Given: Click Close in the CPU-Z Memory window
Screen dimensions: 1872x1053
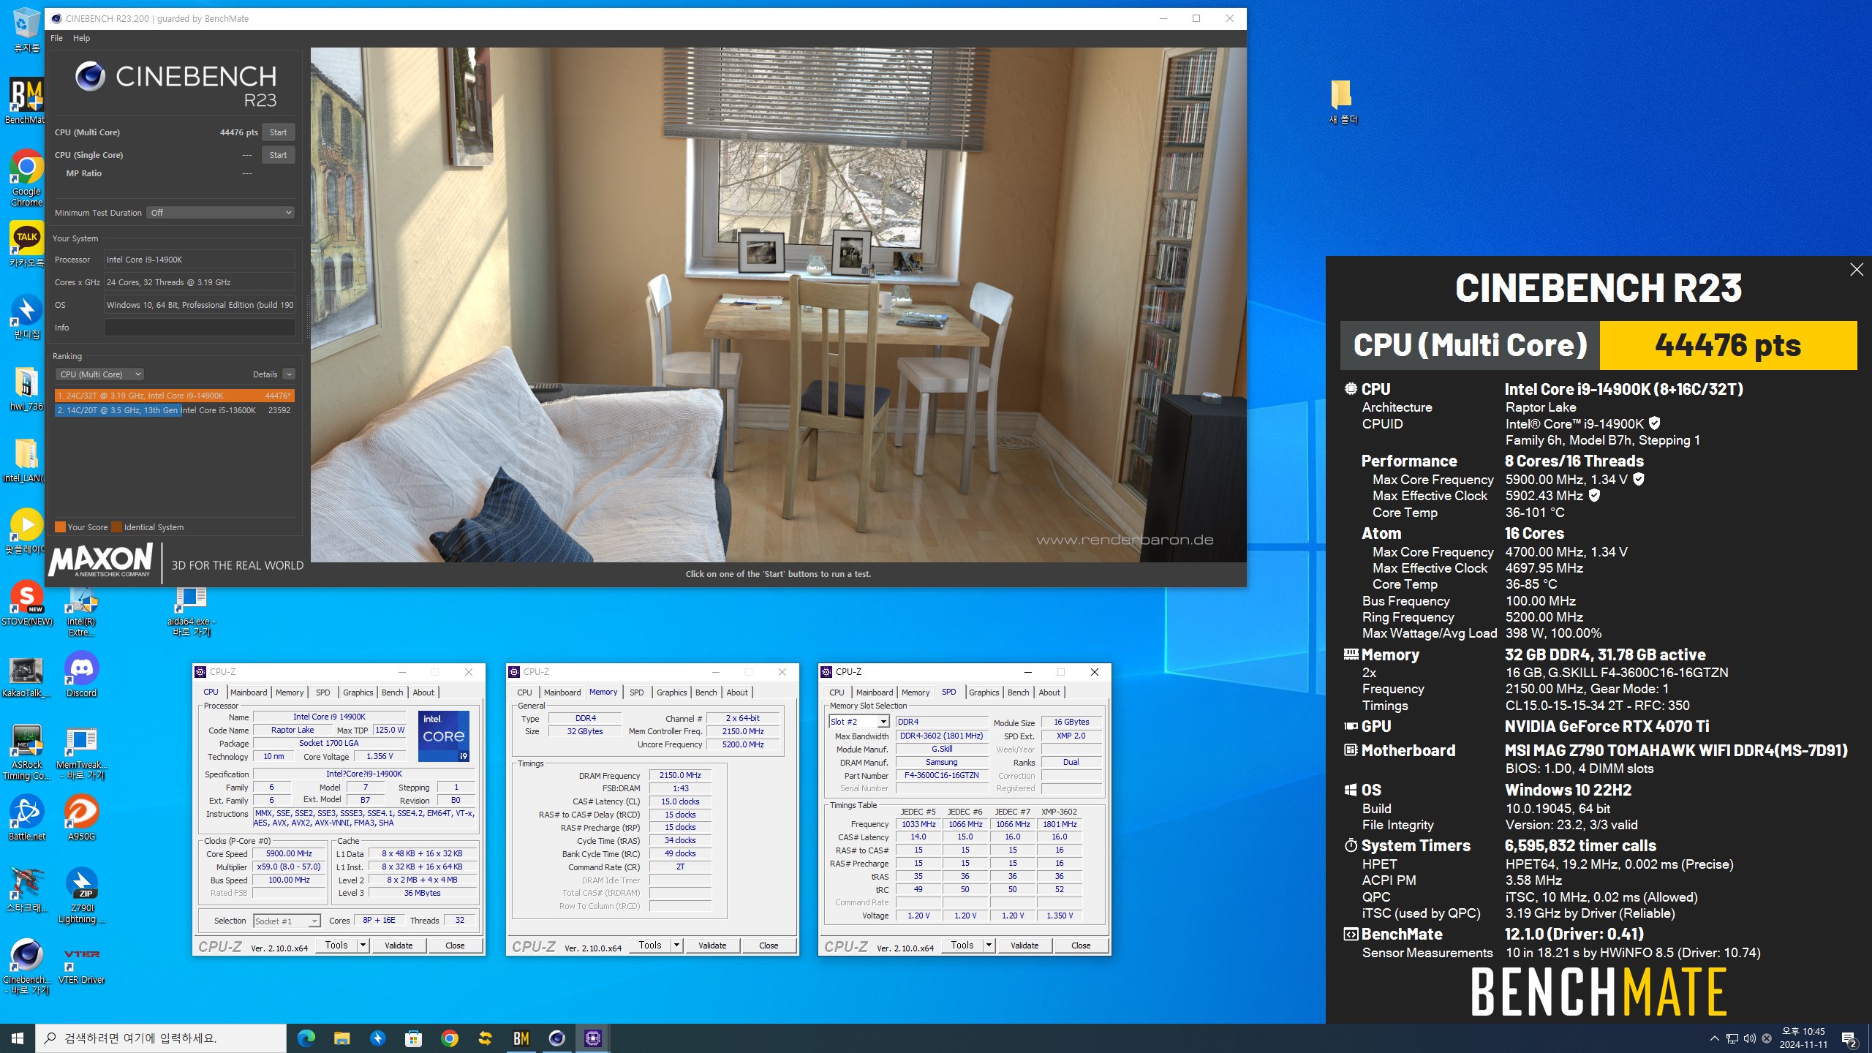Looking at the screenshot, I should tap(769, 946).
